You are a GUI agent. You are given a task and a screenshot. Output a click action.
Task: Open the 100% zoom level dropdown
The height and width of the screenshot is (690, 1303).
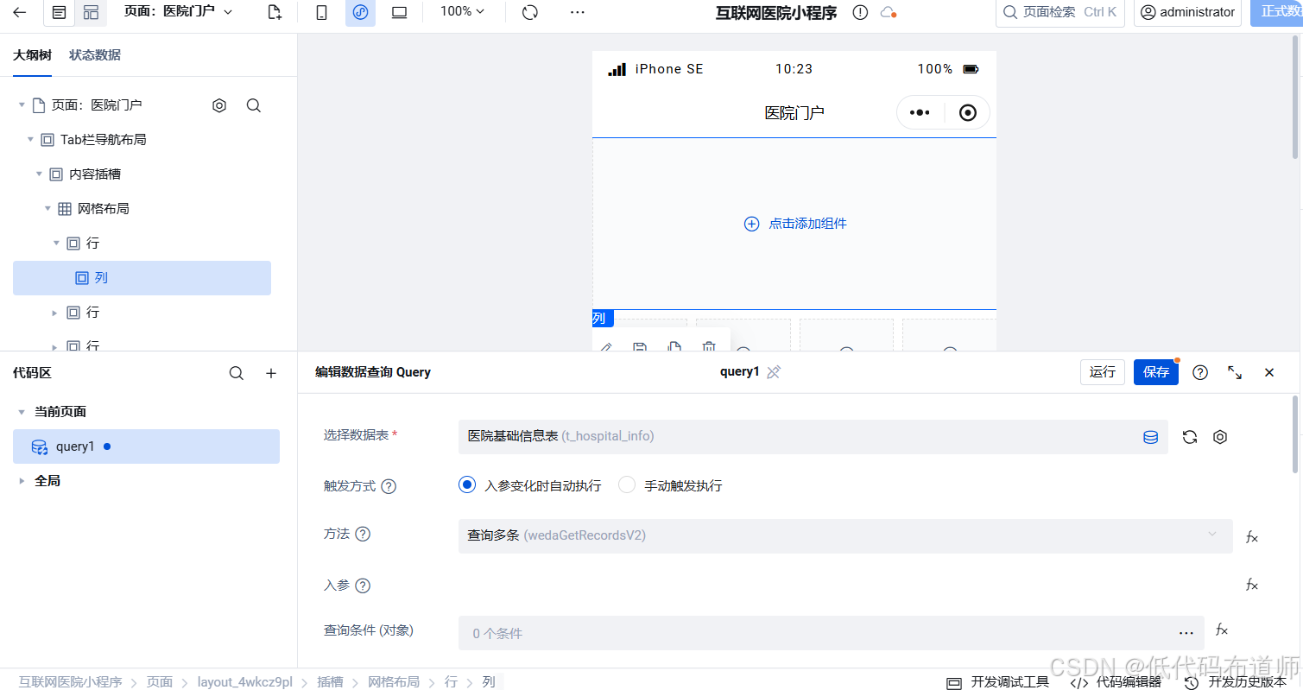[x=462, y=13]
